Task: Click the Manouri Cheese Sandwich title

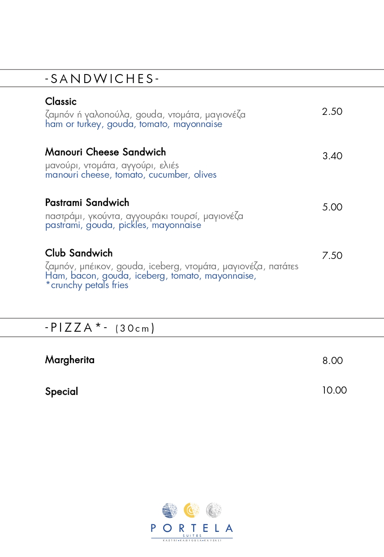Action: pyautogui.click(x=105, y=152)
